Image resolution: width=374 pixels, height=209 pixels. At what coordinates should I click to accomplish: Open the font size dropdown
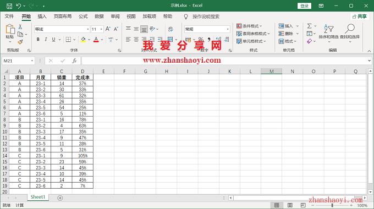101,29
